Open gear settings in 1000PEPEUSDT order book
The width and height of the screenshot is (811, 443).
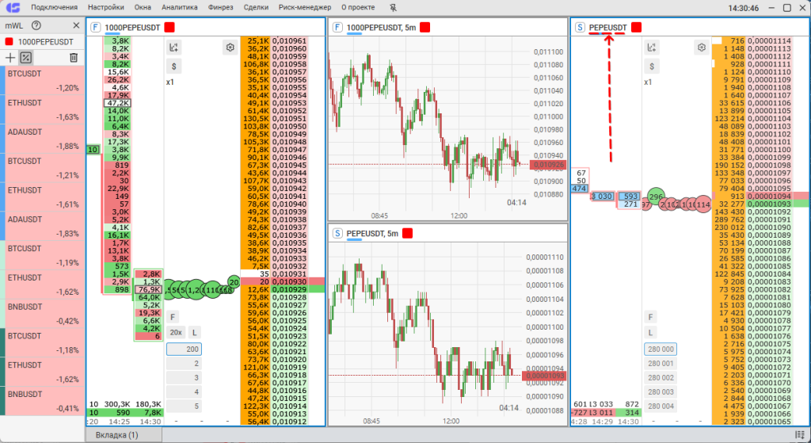[x=230, y=48]
